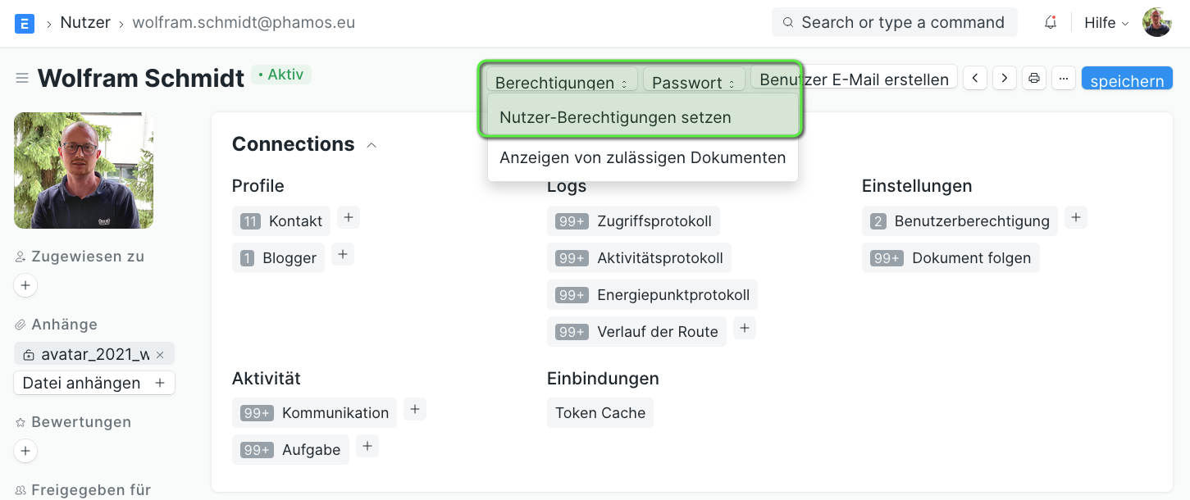Focus the Search or type a command field
Viewport: 1190px width, 500px height.
tap(894, 23)
